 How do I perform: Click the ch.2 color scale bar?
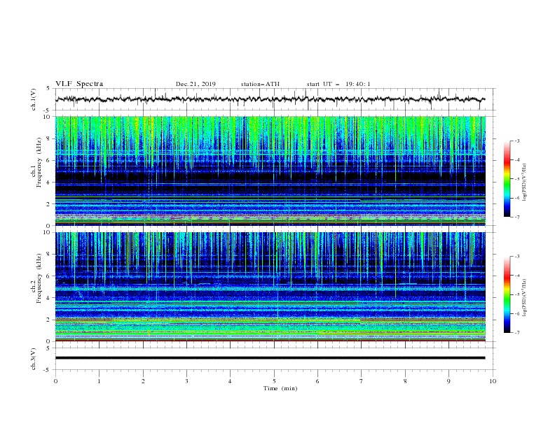pos(507,294)
